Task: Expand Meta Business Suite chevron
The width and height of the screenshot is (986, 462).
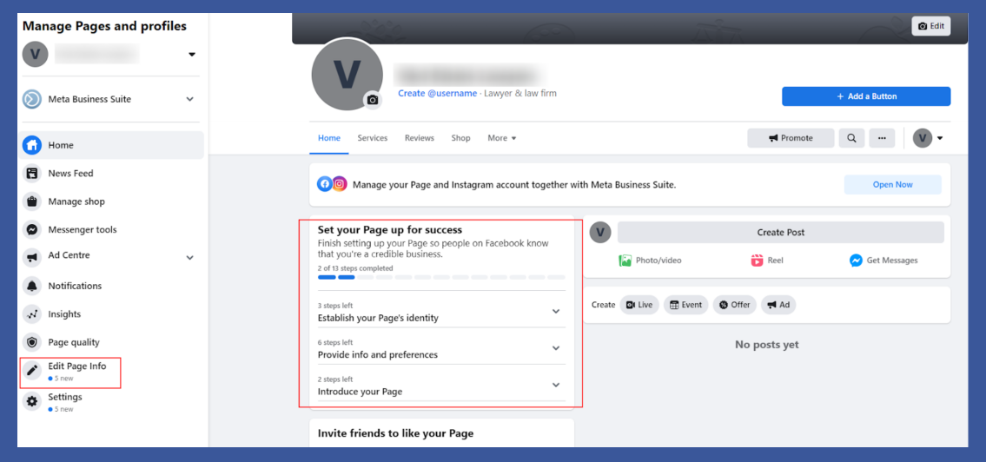Action: (x=190, y=99)
